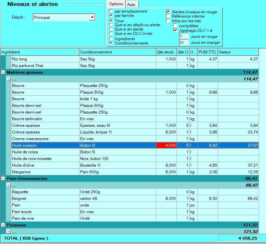Viewport: 266px width, 244px height.
Task: Collapse the Poissons group
Action: [3, 225]
